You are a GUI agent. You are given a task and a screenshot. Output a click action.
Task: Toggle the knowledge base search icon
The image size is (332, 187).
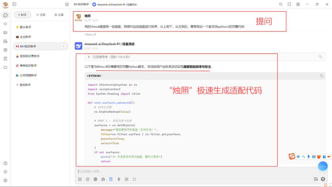pos(111,179)
